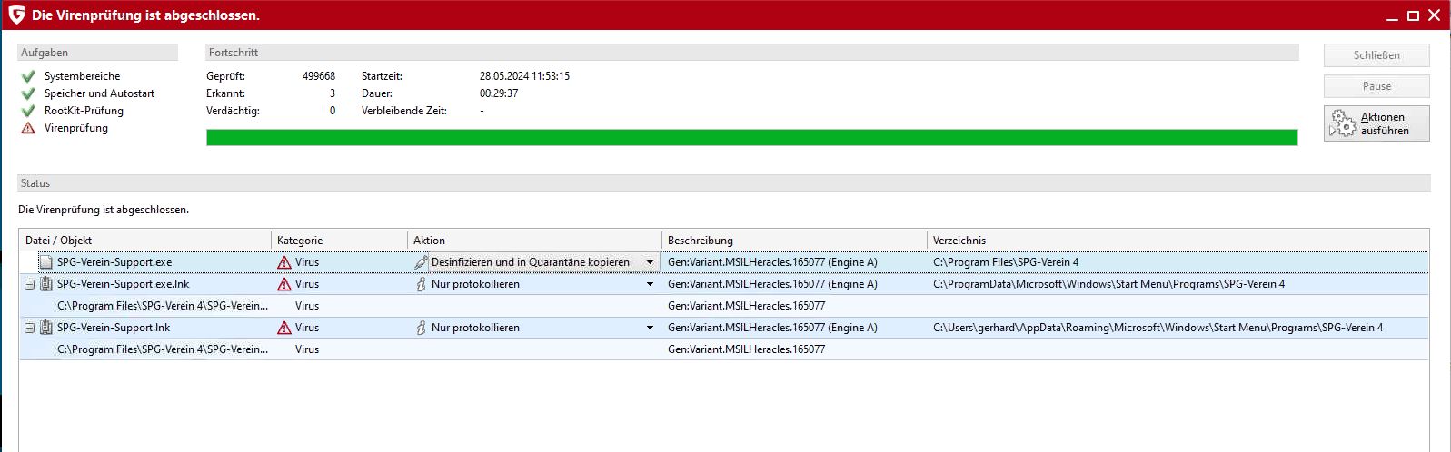Collapse the SPG-Verein-Support.lnk tree entry

29,328
